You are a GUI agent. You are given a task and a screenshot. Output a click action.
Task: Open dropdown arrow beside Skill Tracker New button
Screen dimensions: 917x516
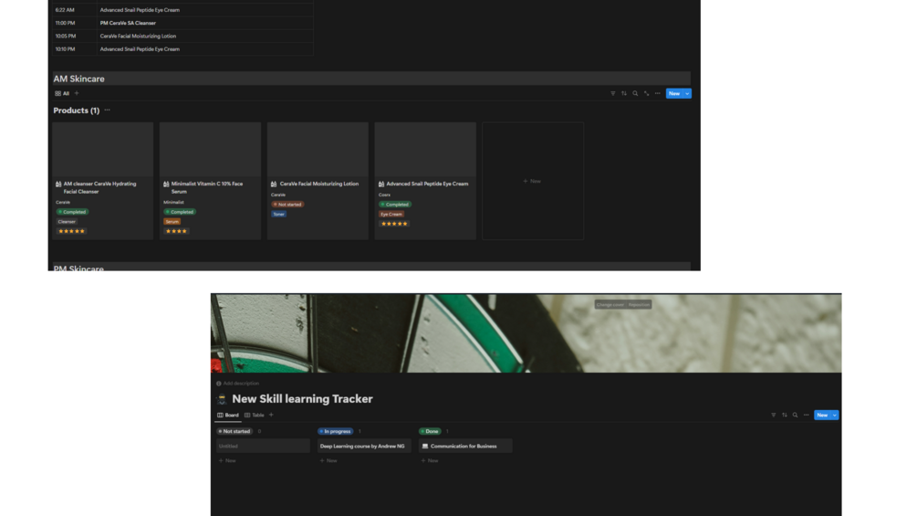(835, 415)
